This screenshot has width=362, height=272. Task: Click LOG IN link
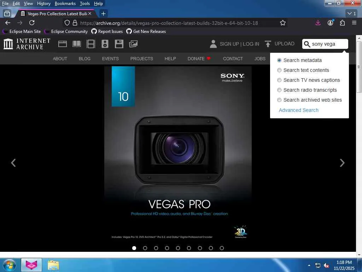[251, 44]
